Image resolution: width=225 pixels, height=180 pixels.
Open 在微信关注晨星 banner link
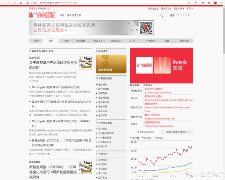click(x=50, y=30)
